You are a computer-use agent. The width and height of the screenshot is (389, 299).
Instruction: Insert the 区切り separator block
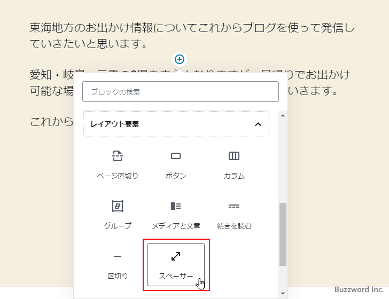(x=118, y=265)
